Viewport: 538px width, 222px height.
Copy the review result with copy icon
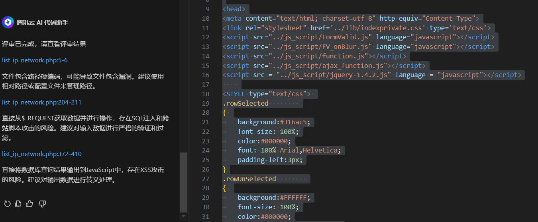[18, 204]
